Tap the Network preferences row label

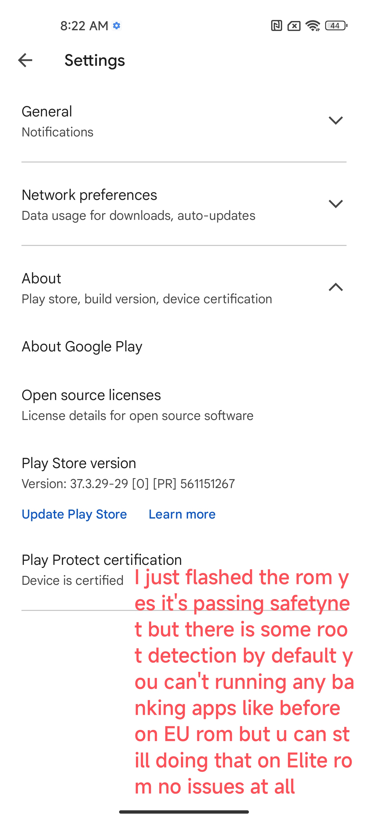[89, 195]
